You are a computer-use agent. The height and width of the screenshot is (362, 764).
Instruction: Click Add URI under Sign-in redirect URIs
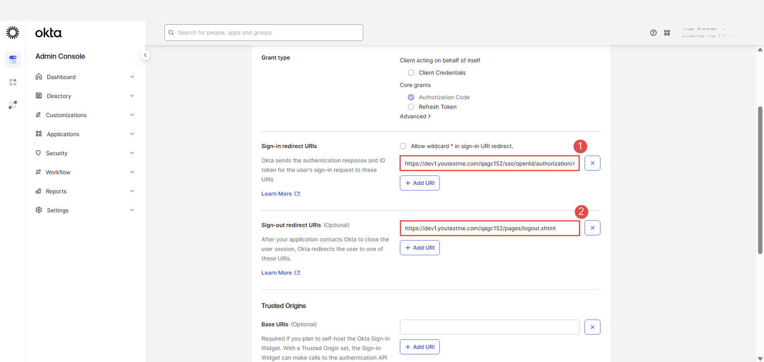coord(420,183)
